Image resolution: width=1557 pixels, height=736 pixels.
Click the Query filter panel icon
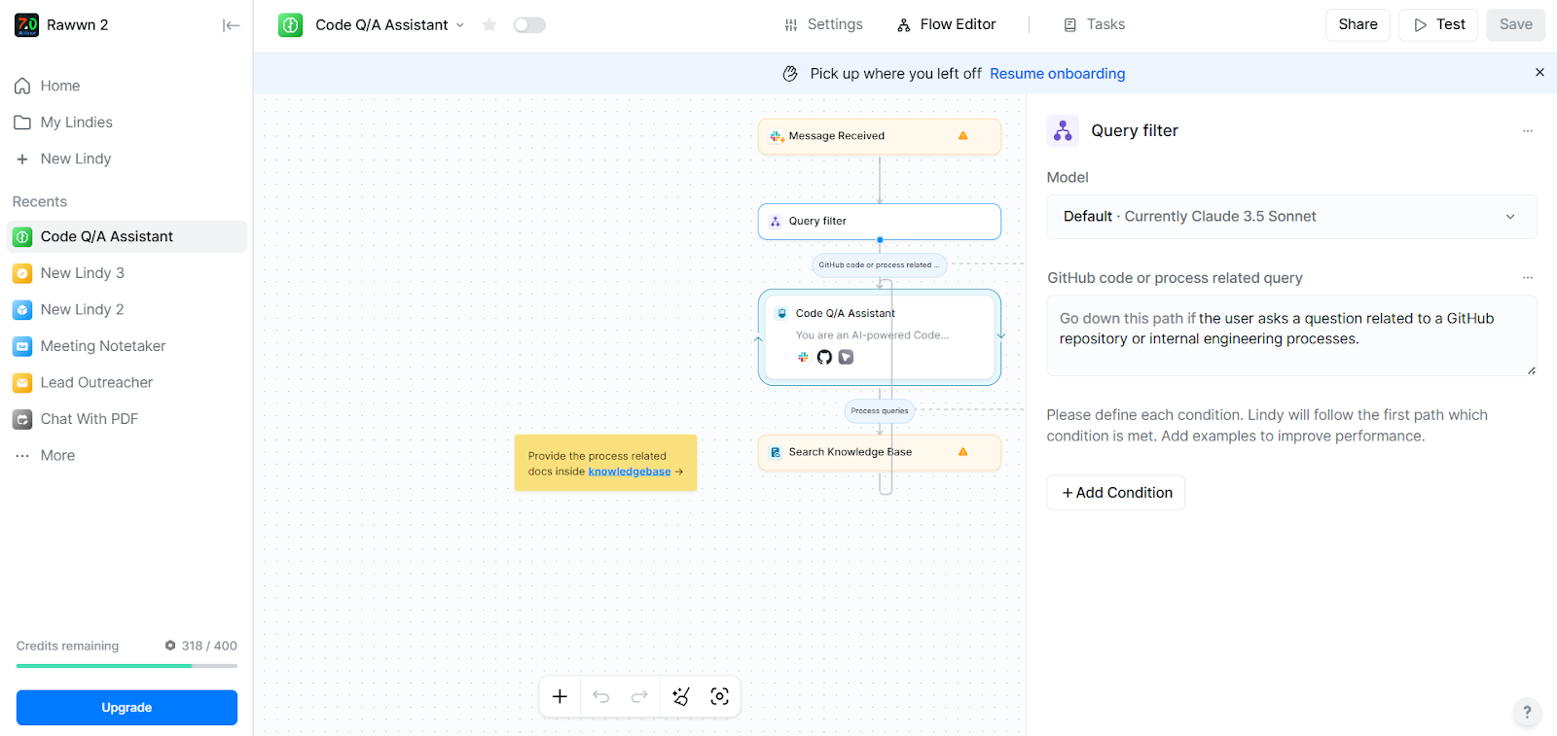click(1063, 130)
